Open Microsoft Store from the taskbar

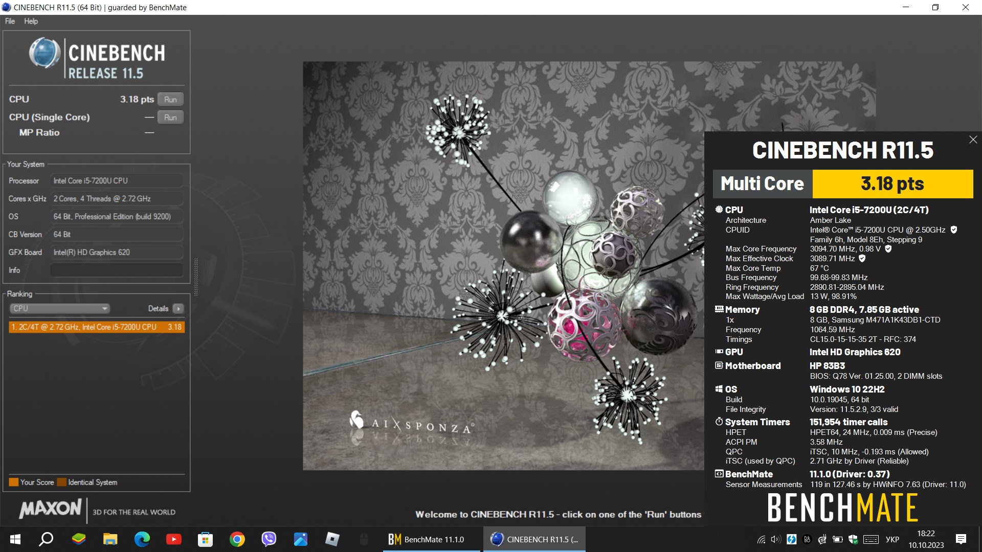(205, 539)
